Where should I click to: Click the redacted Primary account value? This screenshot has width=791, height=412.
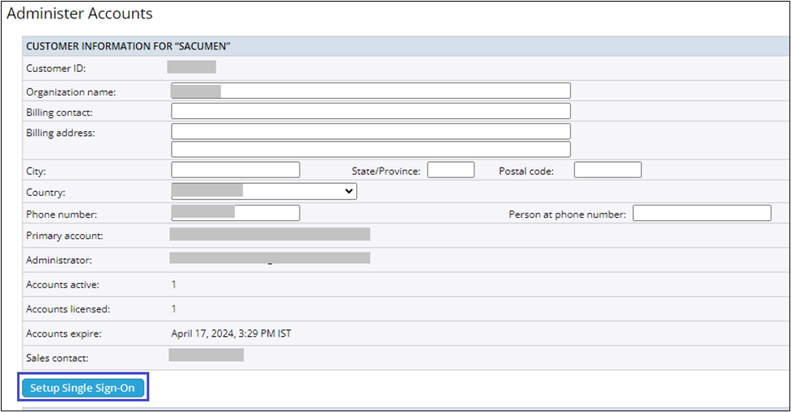click(x=270, y=235)
